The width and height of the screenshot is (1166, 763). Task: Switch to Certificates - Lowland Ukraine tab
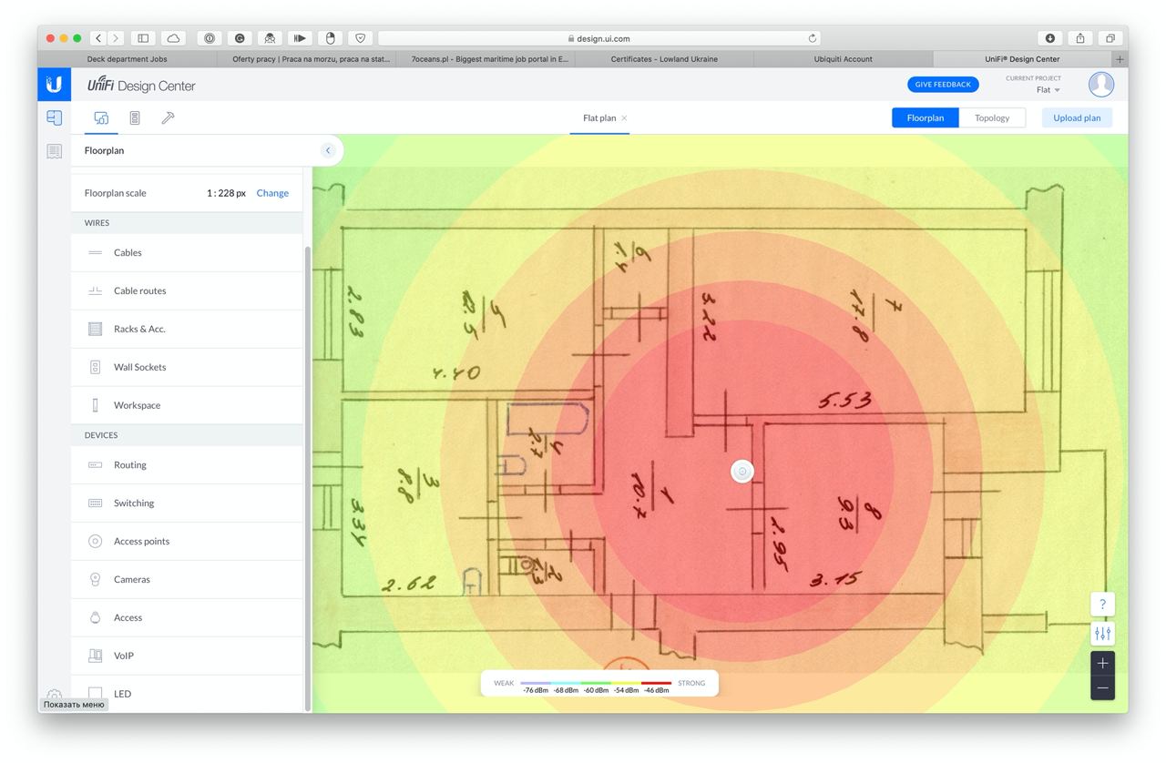[664, 59]
